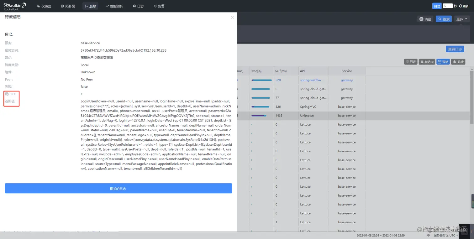Clear filters with the 清空 button
This screenshot has width=474, height=239.
425,19
